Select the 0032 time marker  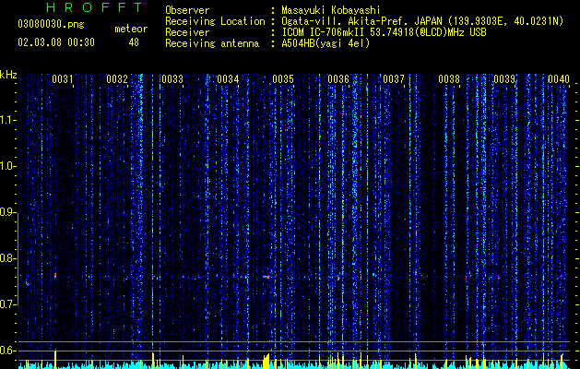pyautogui.click(x=117, y=79)
